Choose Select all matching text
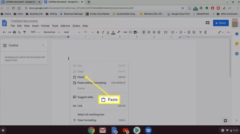240x134 pixels. tap(99, 114)
